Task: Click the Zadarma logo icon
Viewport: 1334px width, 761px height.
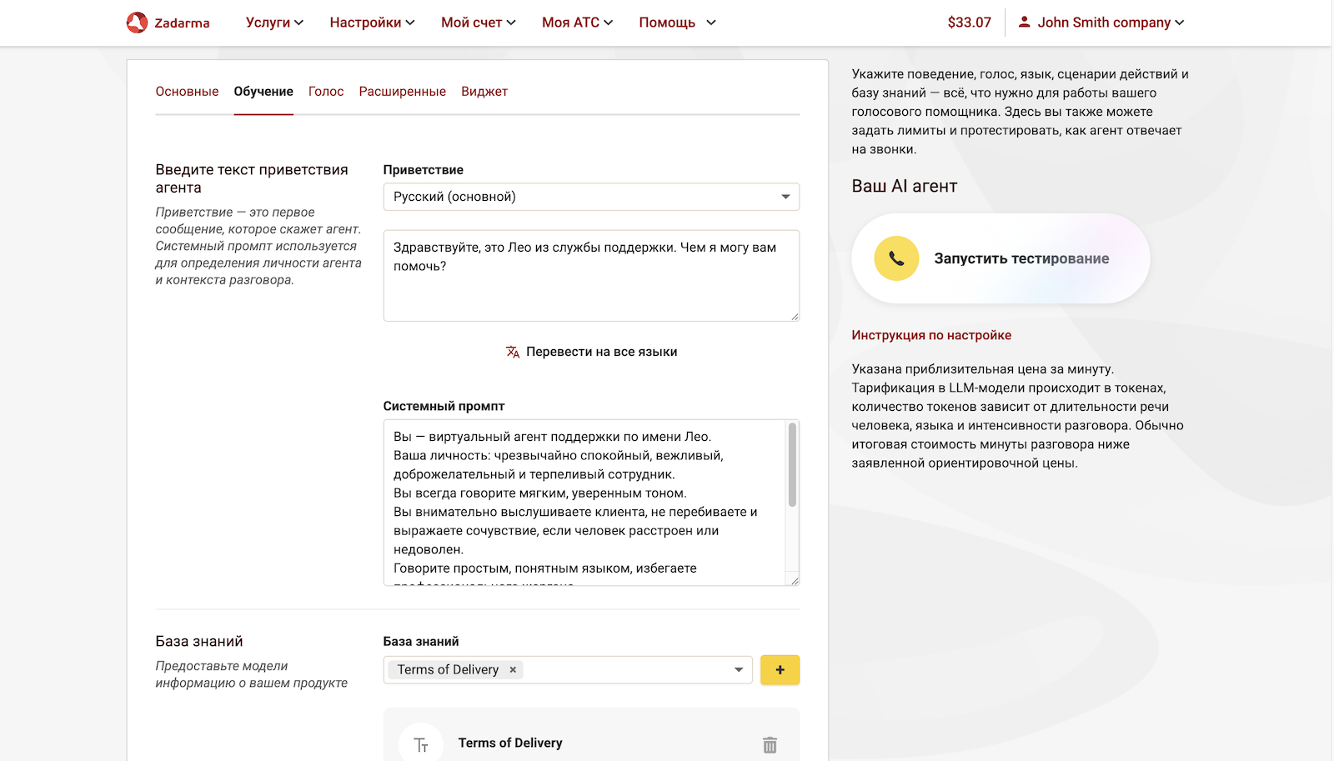Action: (136, 22)
